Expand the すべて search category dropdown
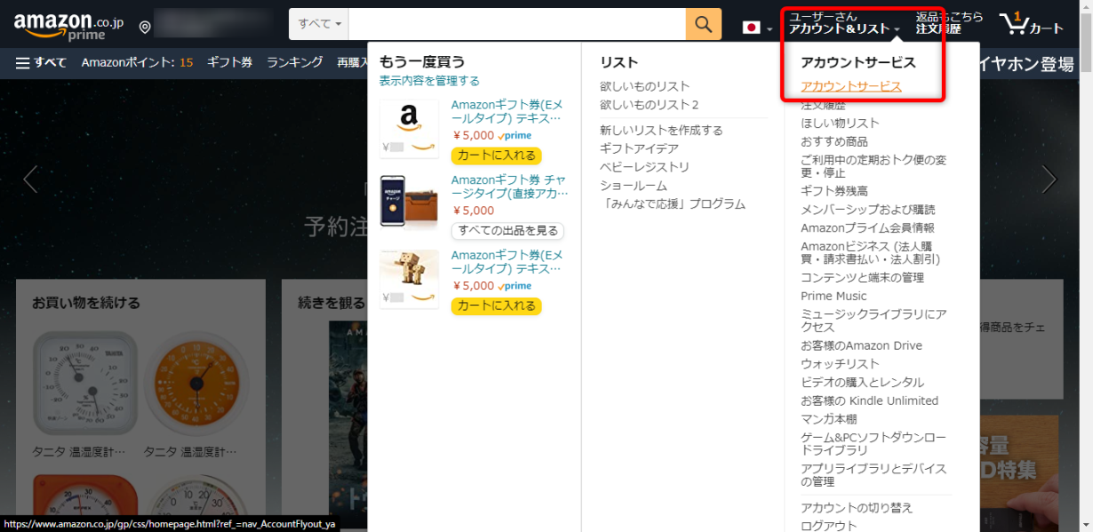 click(319, 24)
